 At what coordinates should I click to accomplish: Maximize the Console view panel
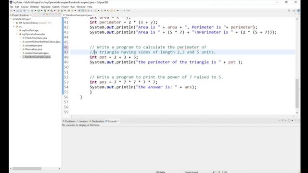tap(298, 121)
